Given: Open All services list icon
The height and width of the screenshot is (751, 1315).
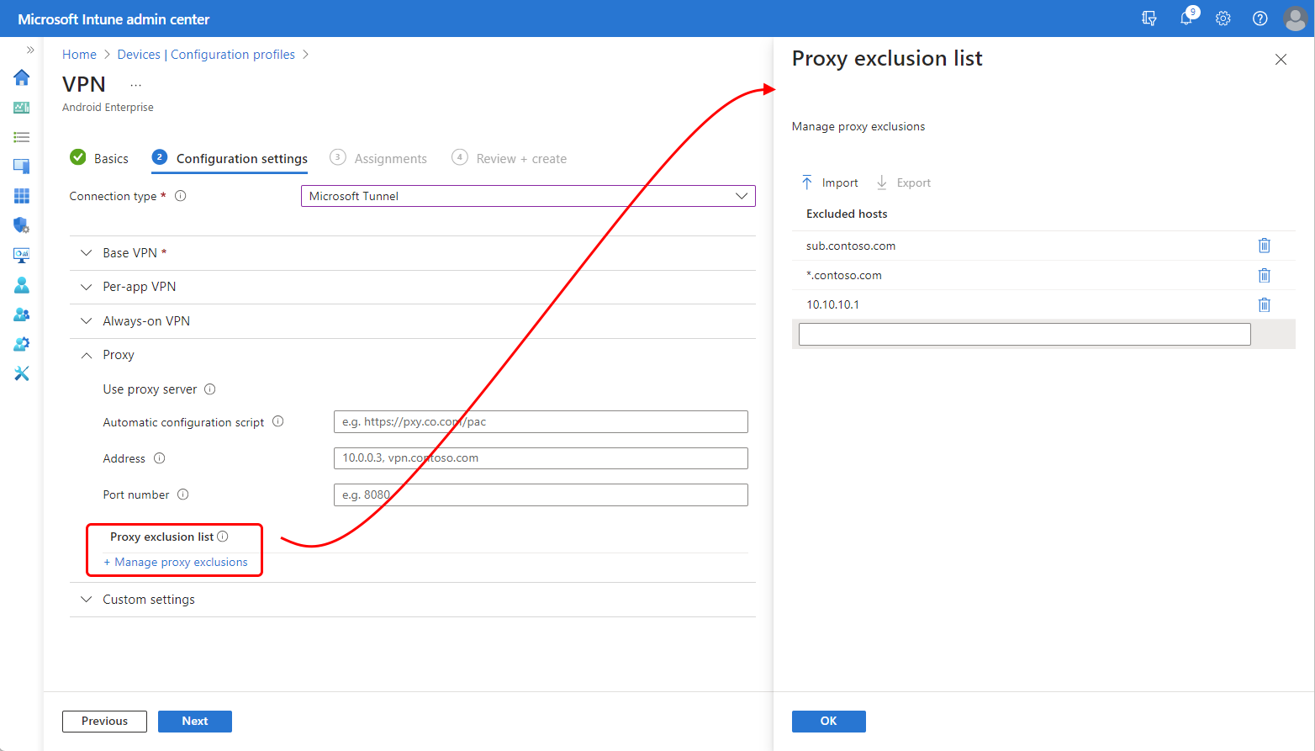Looking at the screenshot, I should pos(22,137).
